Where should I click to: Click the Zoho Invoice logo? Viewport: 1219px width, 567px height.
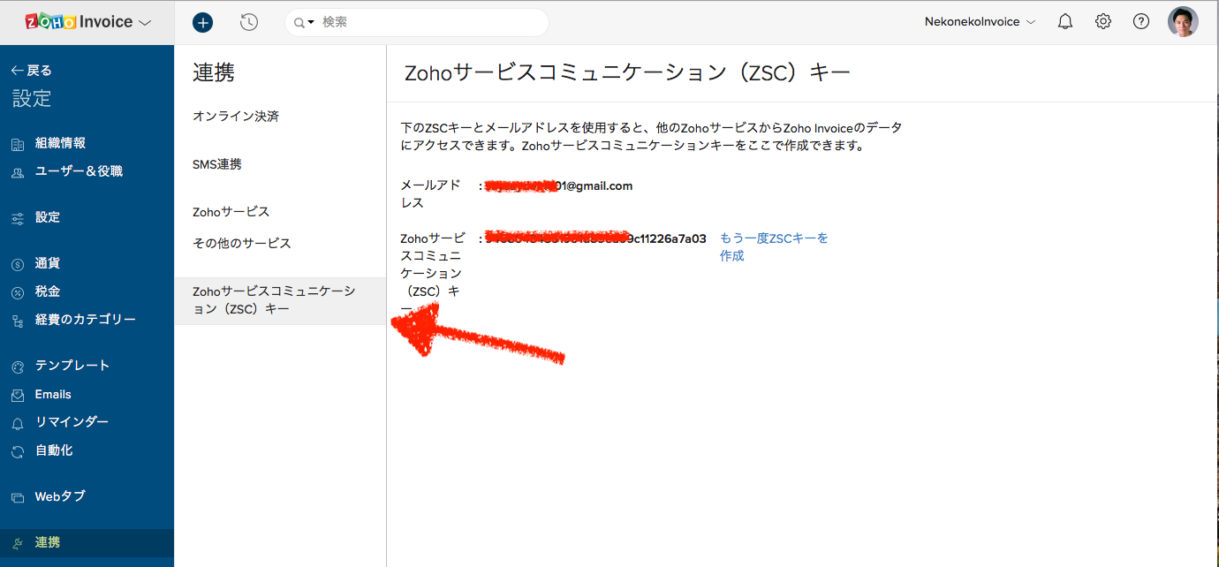click(x=79, y=22)
